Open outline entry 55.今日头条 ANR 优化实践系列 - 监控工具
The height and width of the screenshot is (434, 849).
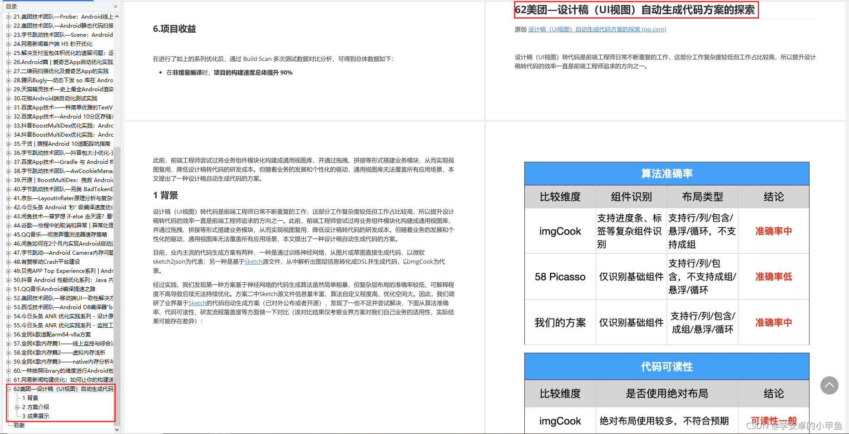[63, 325]
